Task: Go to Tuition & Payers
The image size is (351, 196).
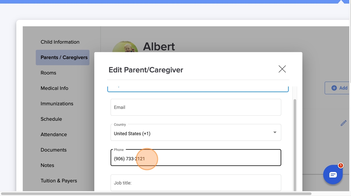Action: 59,181
